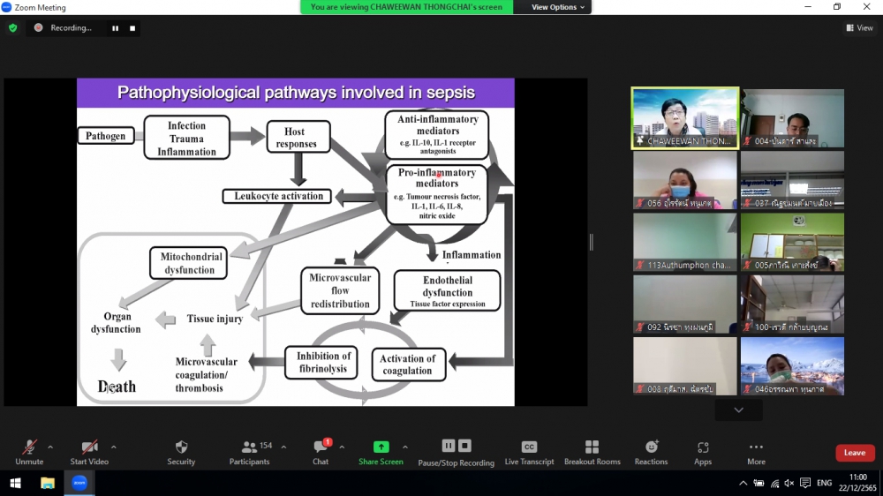Open the Reactions menu
This screenshot has width=883, height=496.
point(651,447)
